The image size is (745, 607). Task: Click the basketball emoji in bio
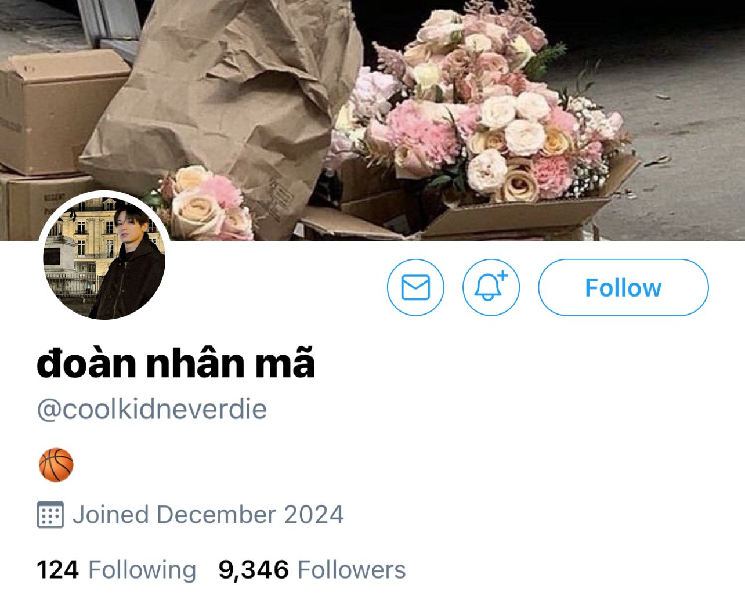click(56, 465)
